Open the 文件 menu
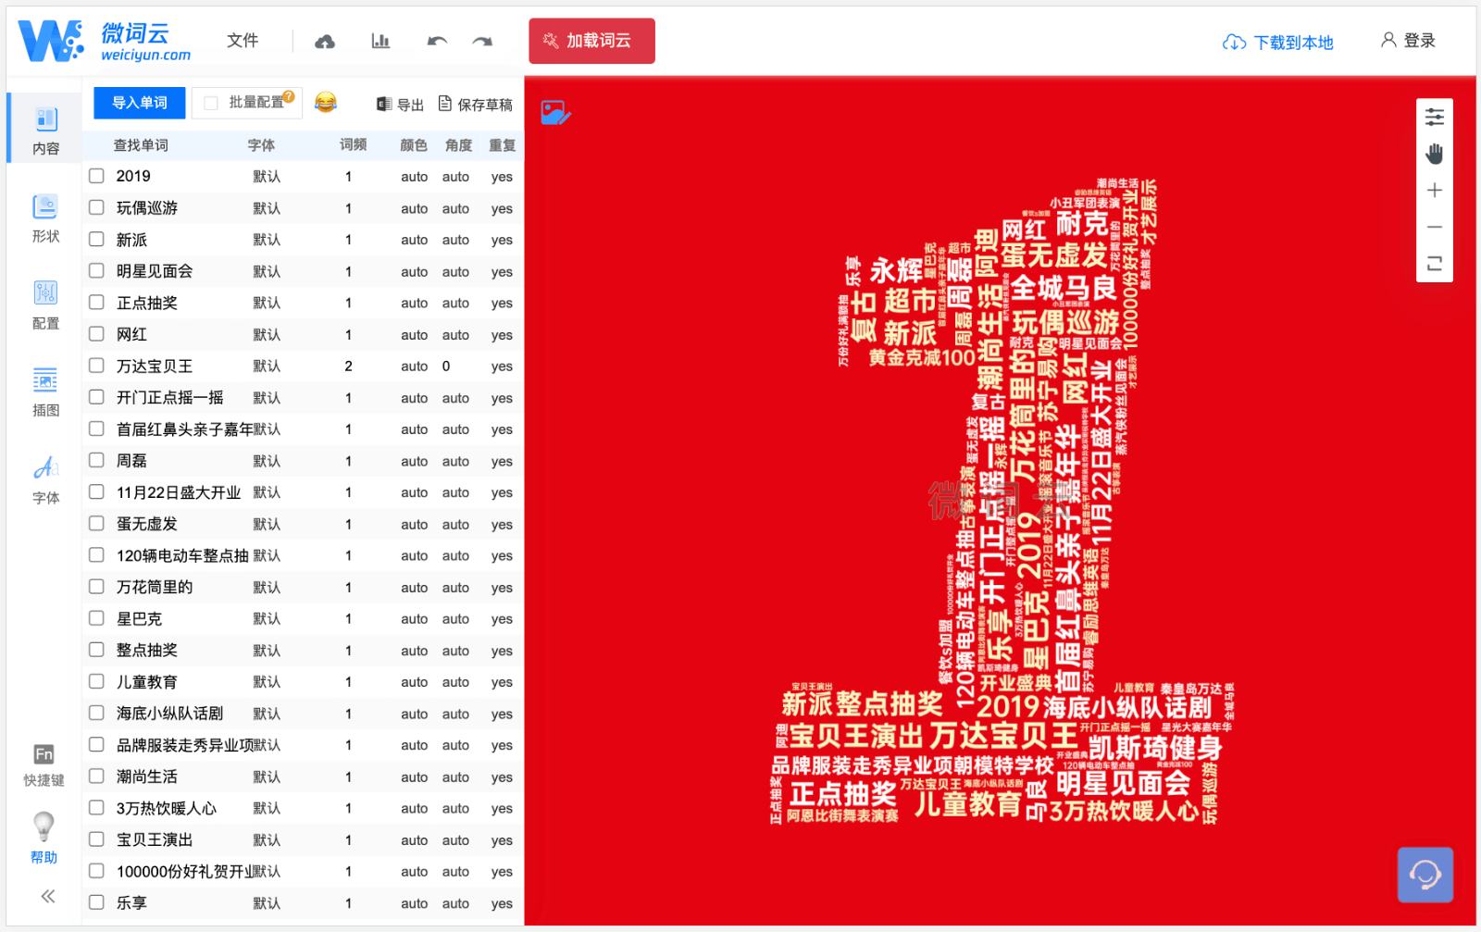Image resolution: width=1481 pixels, height=932 pixels. 243,41
